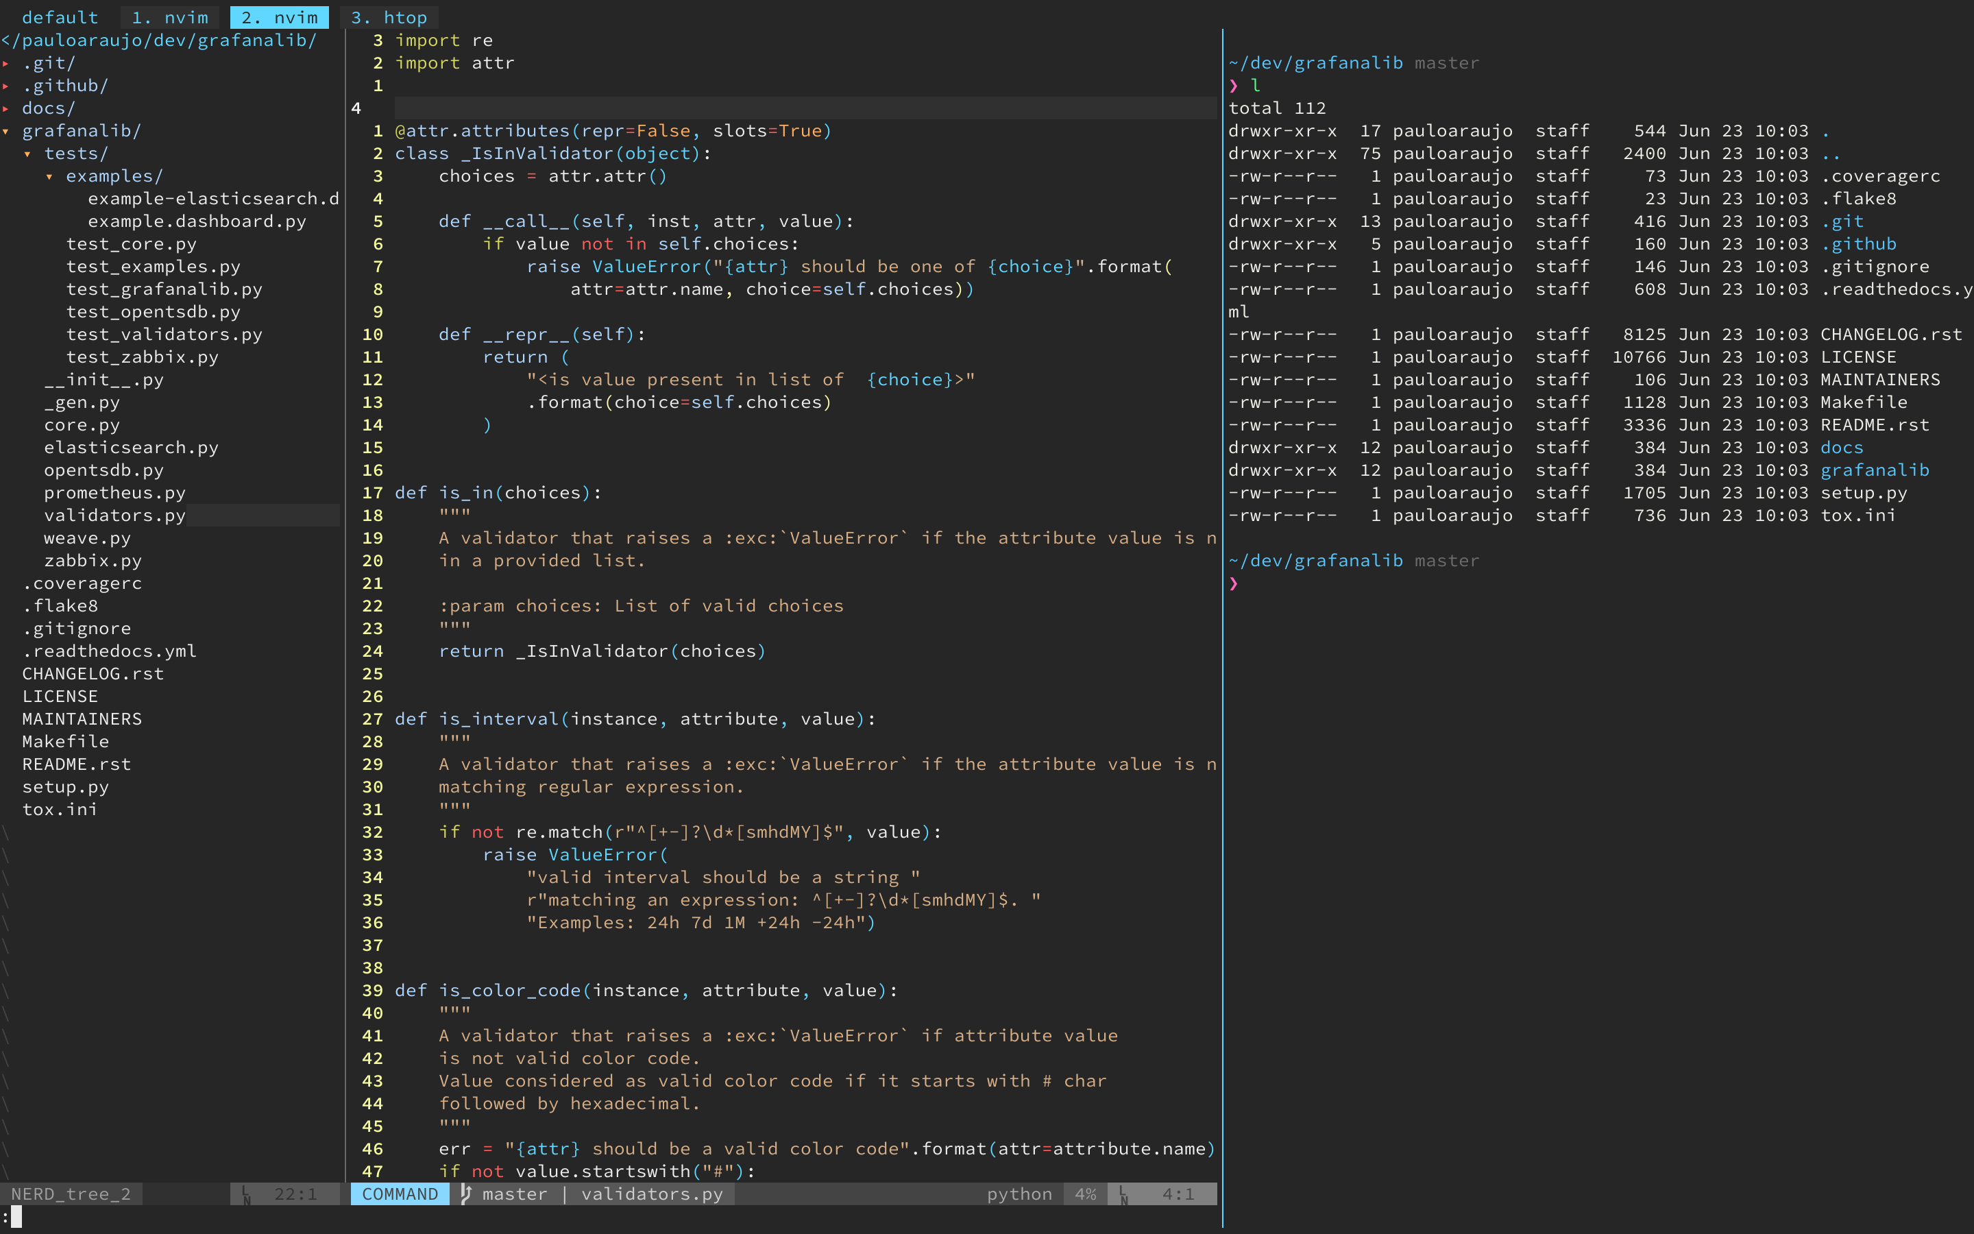1974x1234 pixels.
Task: Click the line-number icon in NERD_tree statusline
Action: point(245,1195)
